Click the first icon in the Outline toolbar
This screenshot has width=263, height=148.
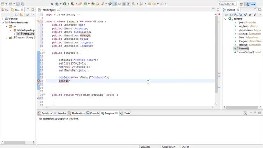(226, 15)
